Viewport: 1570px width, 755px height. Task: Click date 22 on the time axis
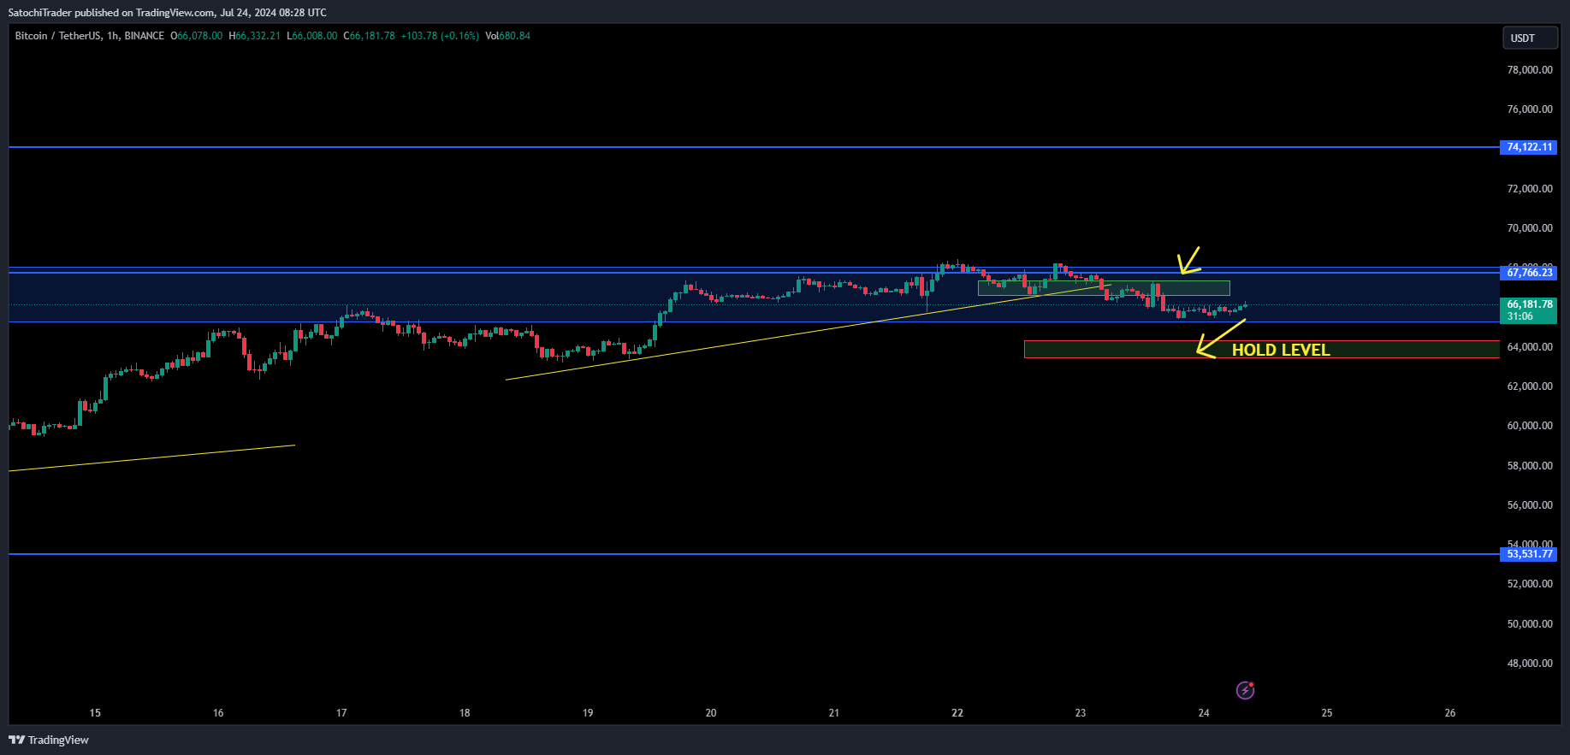tap(957, 713)
